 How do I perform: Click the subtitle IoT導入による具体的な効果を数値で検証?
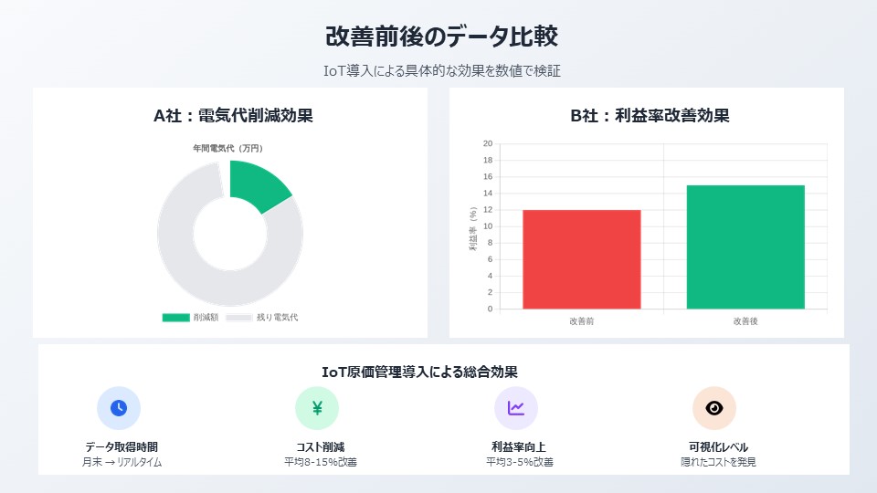(441, 71)
